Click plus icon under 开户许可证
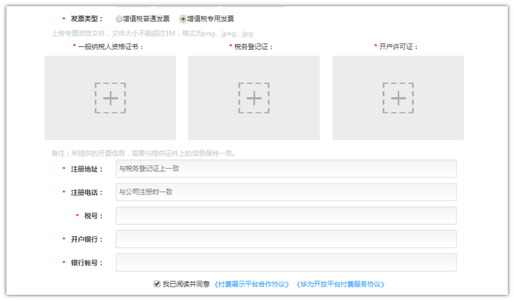 398,98
